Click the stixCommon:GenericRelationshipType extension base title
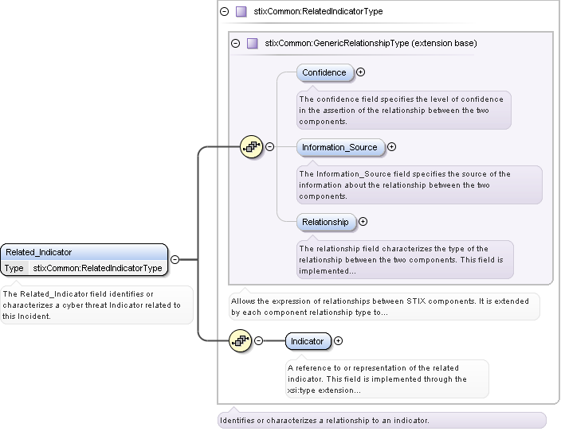The width and height of the screenshot is (561, 431). (x=371, y=43)
